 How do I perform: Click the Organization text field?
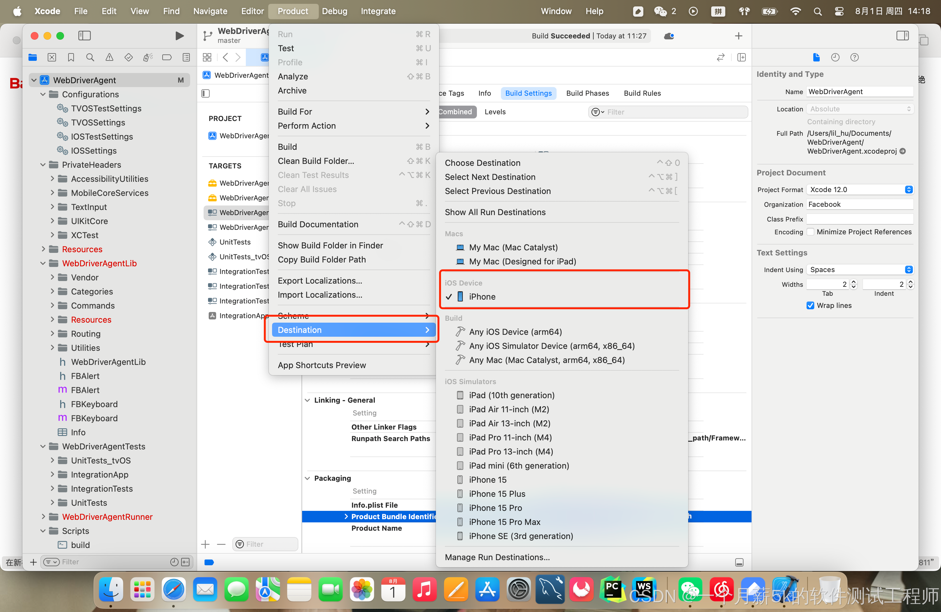[x=860, y=204]
